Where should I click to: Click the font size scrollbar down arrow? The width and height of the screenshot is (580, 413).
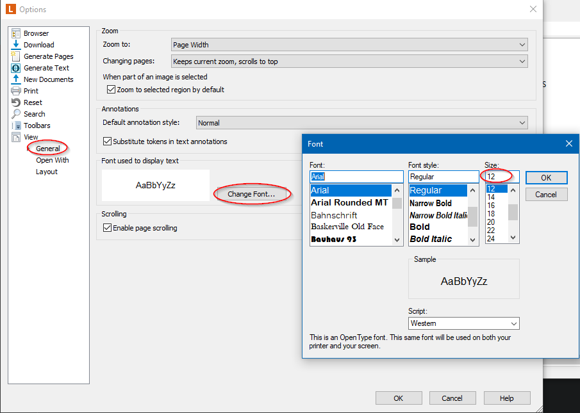[x=513, y=238]
